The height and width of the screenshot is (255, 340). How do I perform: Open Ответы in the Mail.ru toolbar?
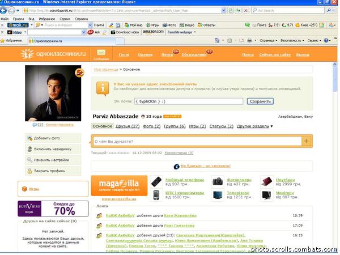click(207, 25)
